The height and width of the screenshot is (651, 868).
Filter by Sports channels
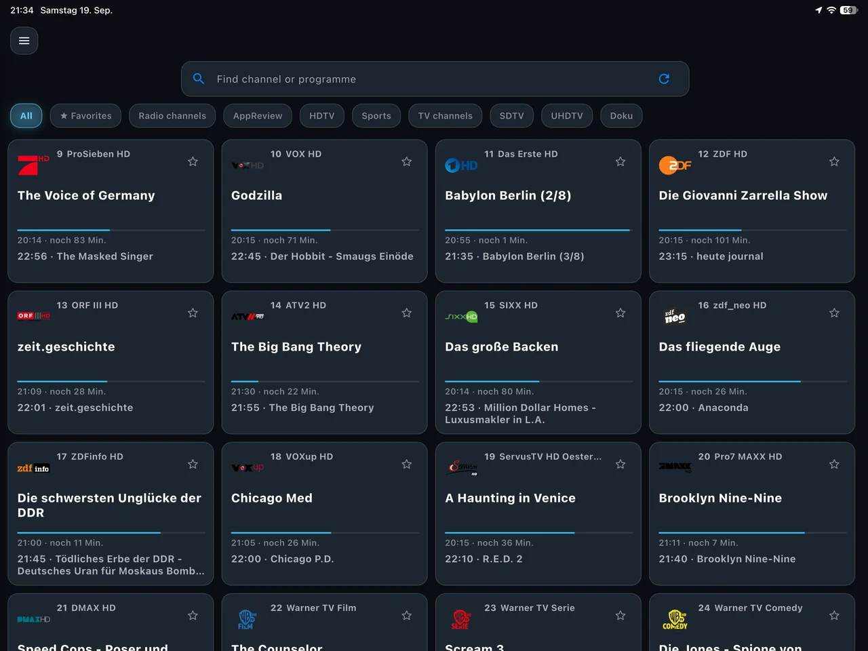click(x=376, y=116)
